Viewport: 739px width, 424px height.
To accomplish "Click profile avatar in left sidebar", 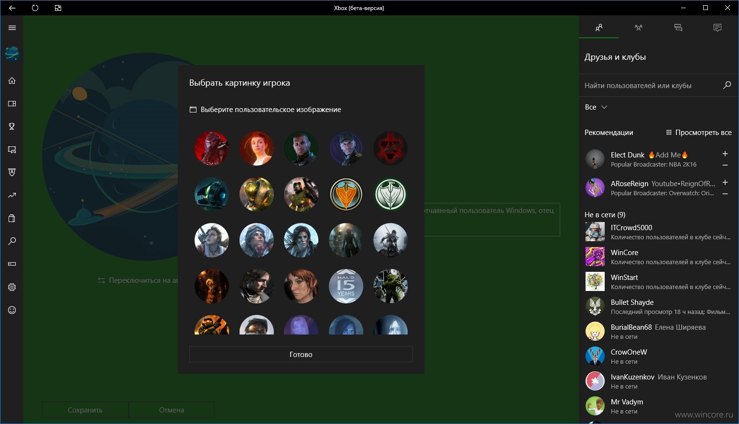I will point(12,54).
